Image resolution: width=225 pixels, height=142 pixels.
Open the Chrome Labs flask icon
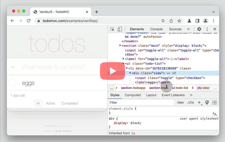click(189, 21)
